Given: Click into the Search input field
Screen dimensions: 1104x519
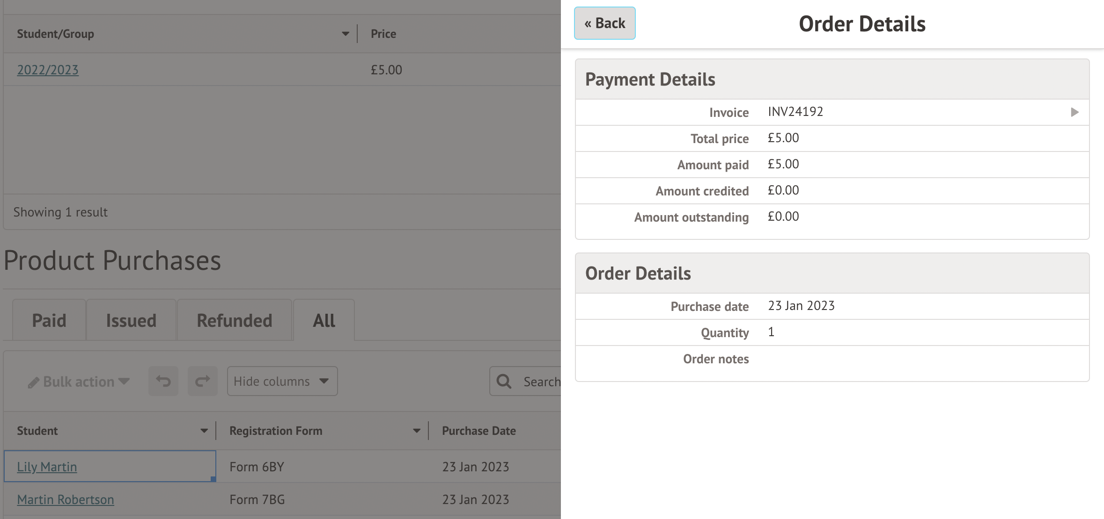Looking at the screenshot, I should pos(541,382).
